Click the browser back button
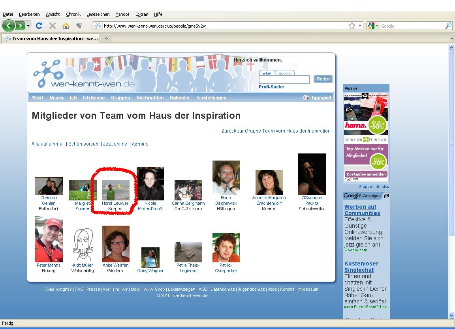Viewport: 455px width, 329px height. pyautogui.click(x=9, y=26)
